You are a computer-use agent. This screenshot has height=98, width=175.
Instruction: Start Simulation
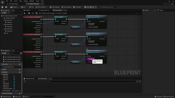tap(77, 7)
